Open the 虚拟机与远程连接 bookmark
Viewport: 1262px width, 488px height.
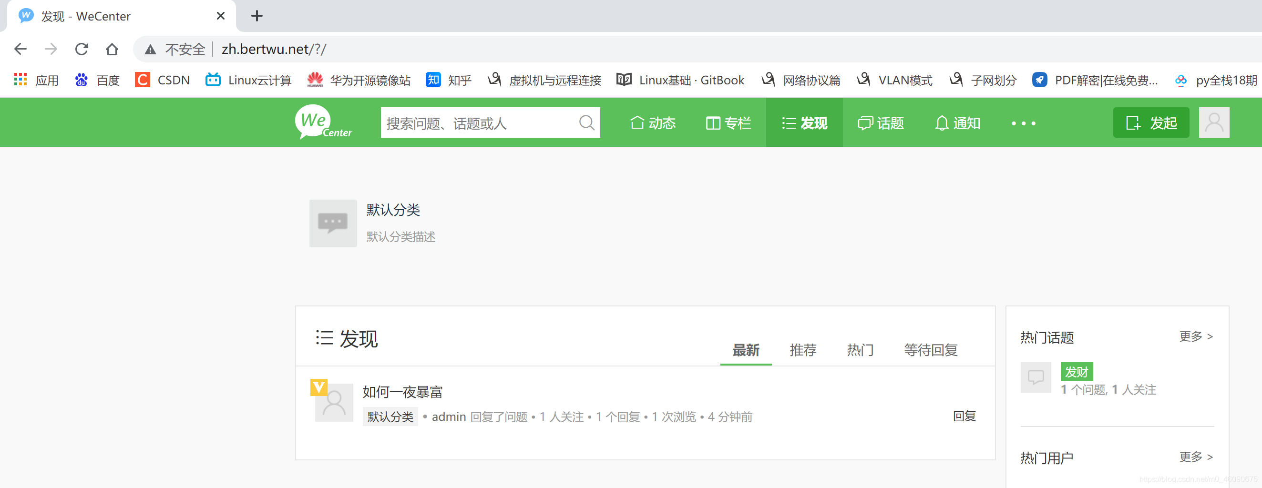544,80
